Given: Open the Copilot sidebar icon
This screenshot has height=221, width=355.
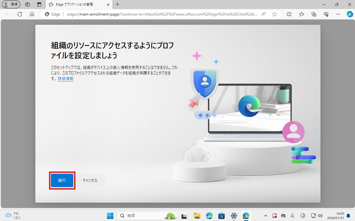Looking at the screenshot, I should tap(350, 14).
